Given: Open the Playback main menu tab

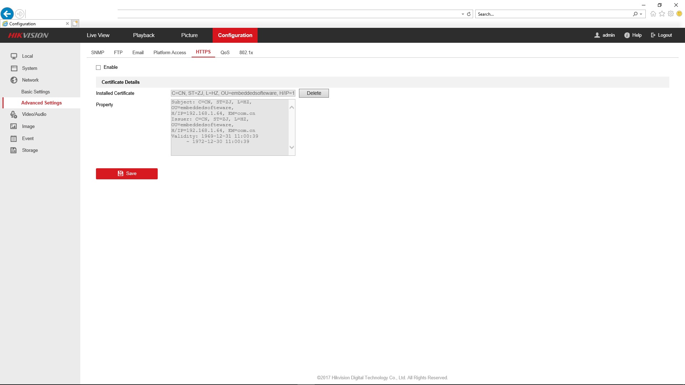Looking at the screenshot, I should [x=144, y=35].
